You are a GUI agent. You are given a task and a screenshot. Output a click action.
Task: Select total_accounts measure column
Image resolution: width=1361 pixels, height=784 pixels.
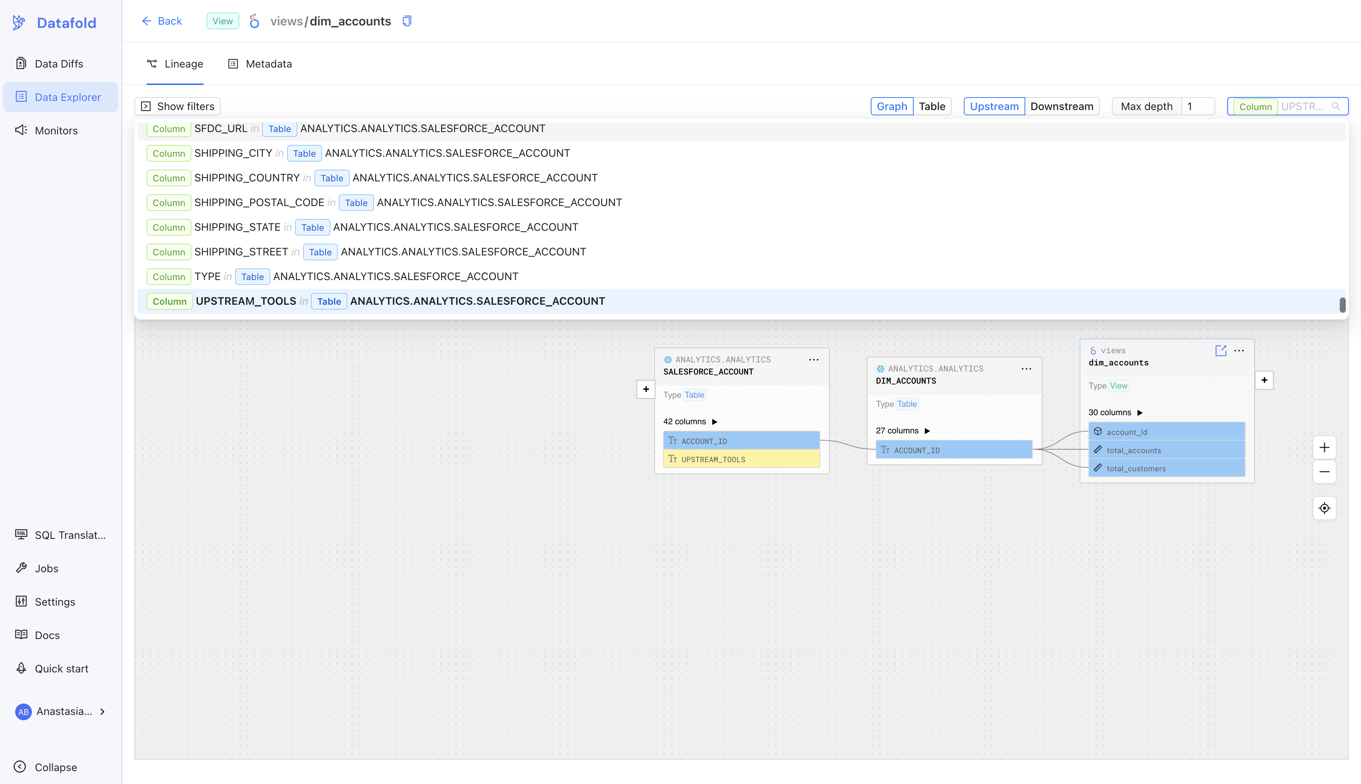(x=1167, y=450)
